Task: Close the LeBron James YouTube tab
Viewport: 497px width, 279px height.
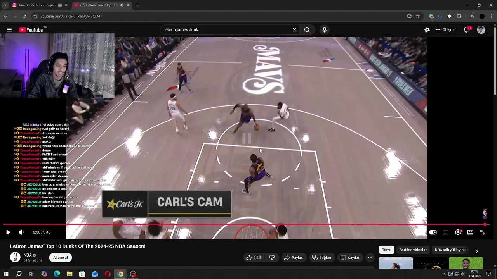Action: click(128, 5)
